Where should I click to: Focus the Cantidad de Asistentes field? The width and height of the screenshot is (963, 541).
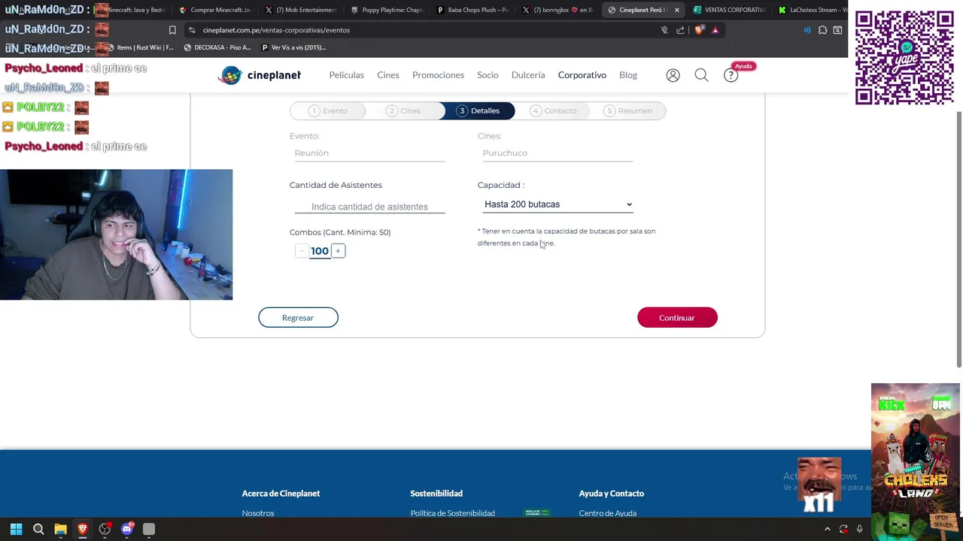pyautogui.click(x=369, y=207)
